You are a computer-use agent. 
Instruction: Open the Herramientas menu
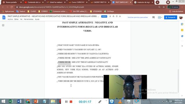(29, 19)
